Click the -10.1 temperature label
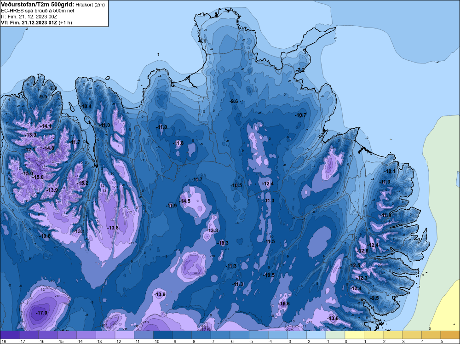This screenshot has height=344, width=460. [x=390, y=171]
